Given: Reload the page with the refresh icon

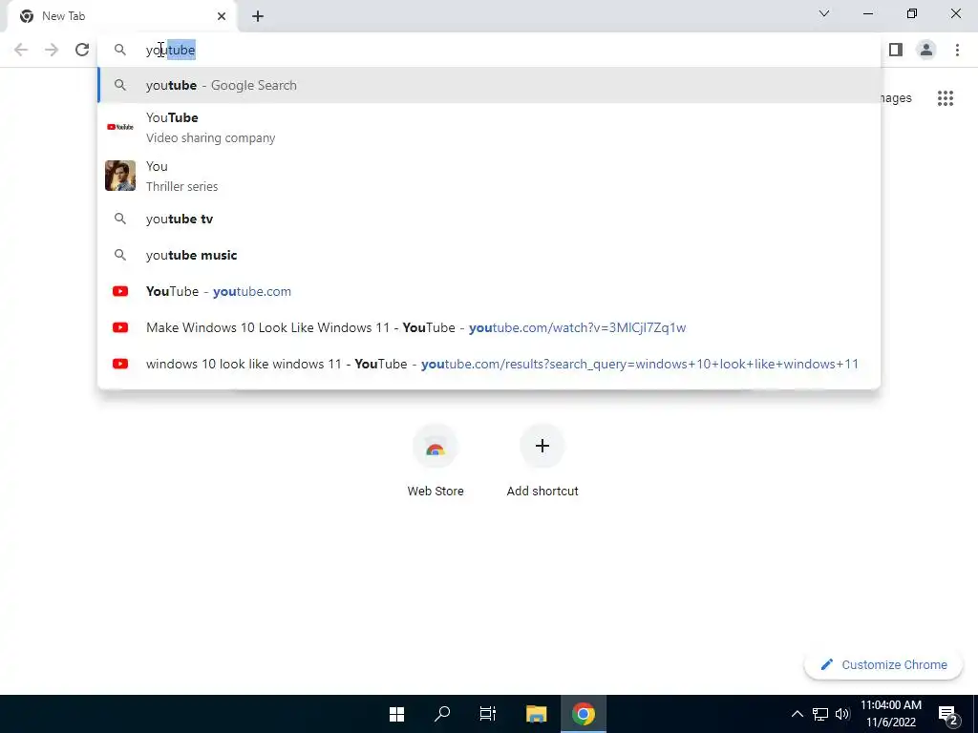Looking at the screenshot, I should (x=82, y=50).
